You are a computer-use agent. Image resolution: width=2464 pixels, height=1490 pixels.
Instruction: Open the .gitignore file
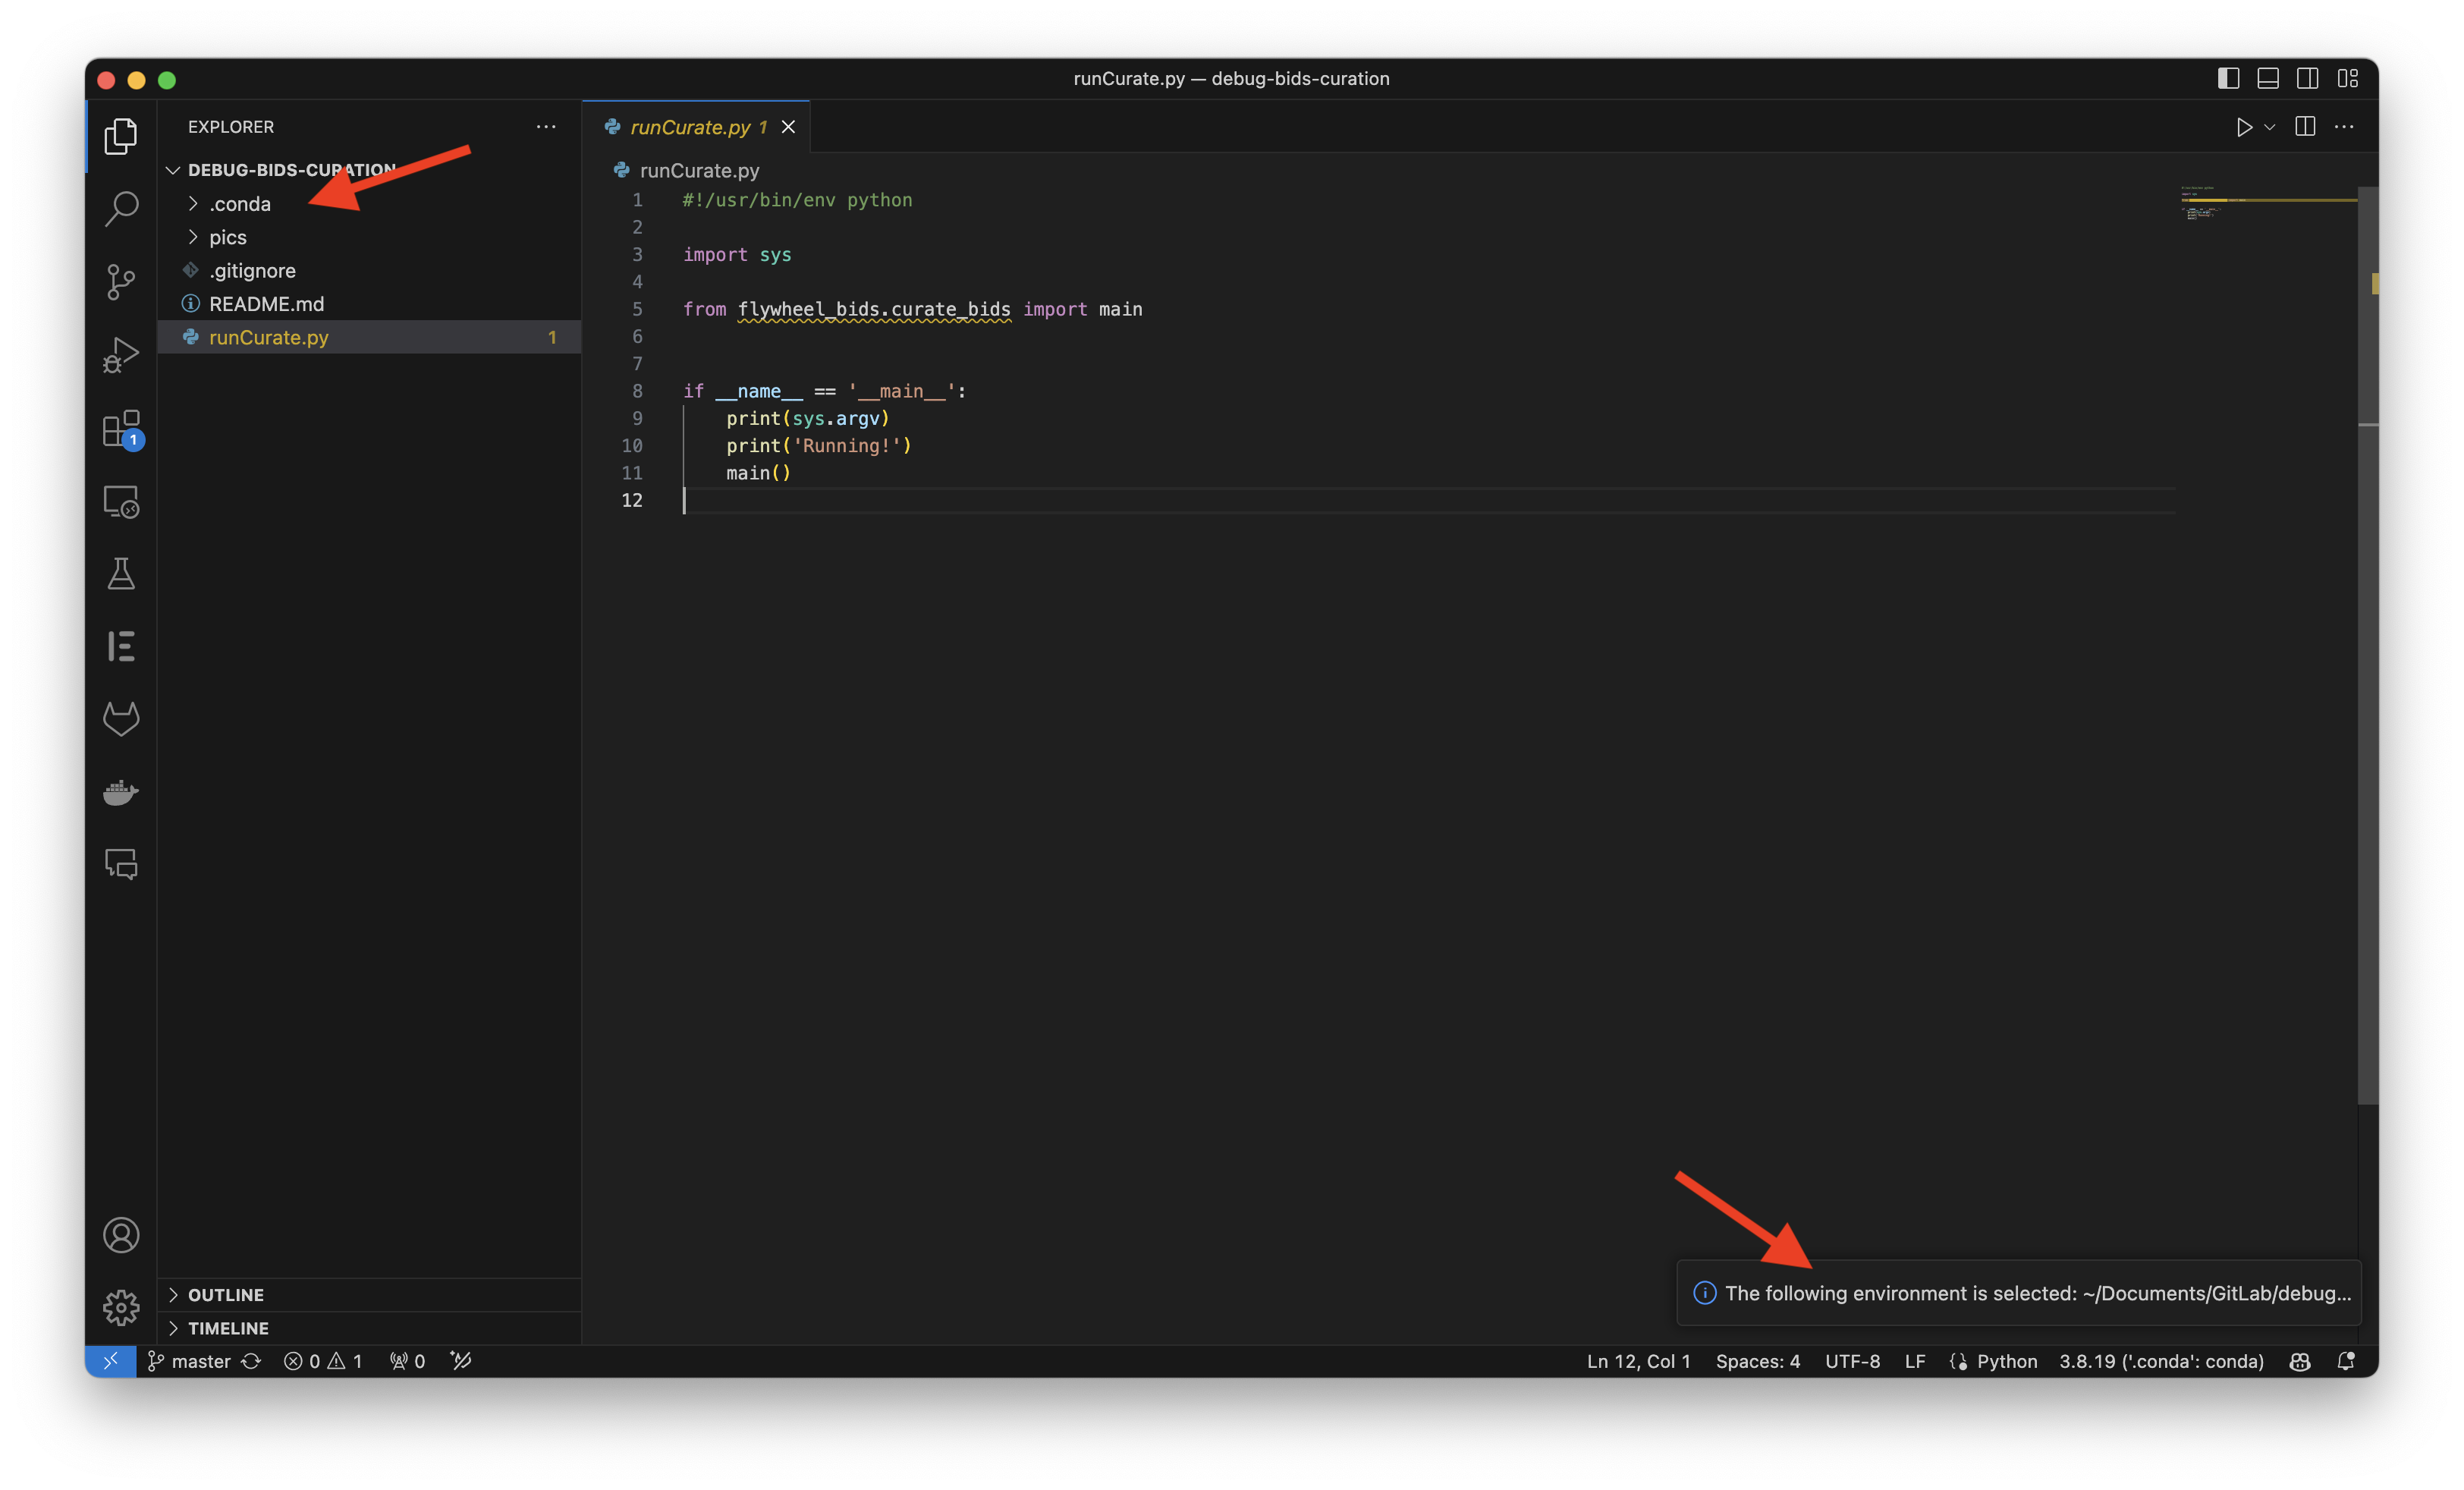click(x=369, y=270)
